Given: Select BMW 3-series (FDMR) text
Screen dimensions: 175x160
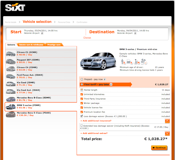Looking at the screenshot, I should [x=29, y=105].
